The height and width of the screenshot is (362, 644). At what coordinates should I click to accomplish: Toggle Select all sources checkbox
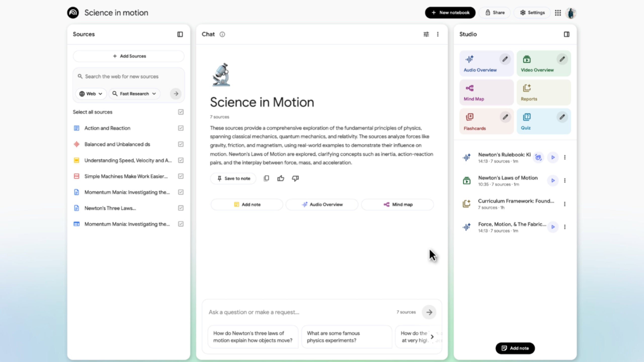(181, 112)
